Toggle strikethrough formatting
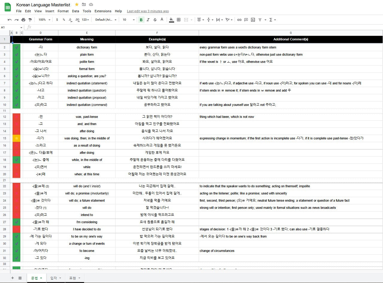 tap(155, 19)
